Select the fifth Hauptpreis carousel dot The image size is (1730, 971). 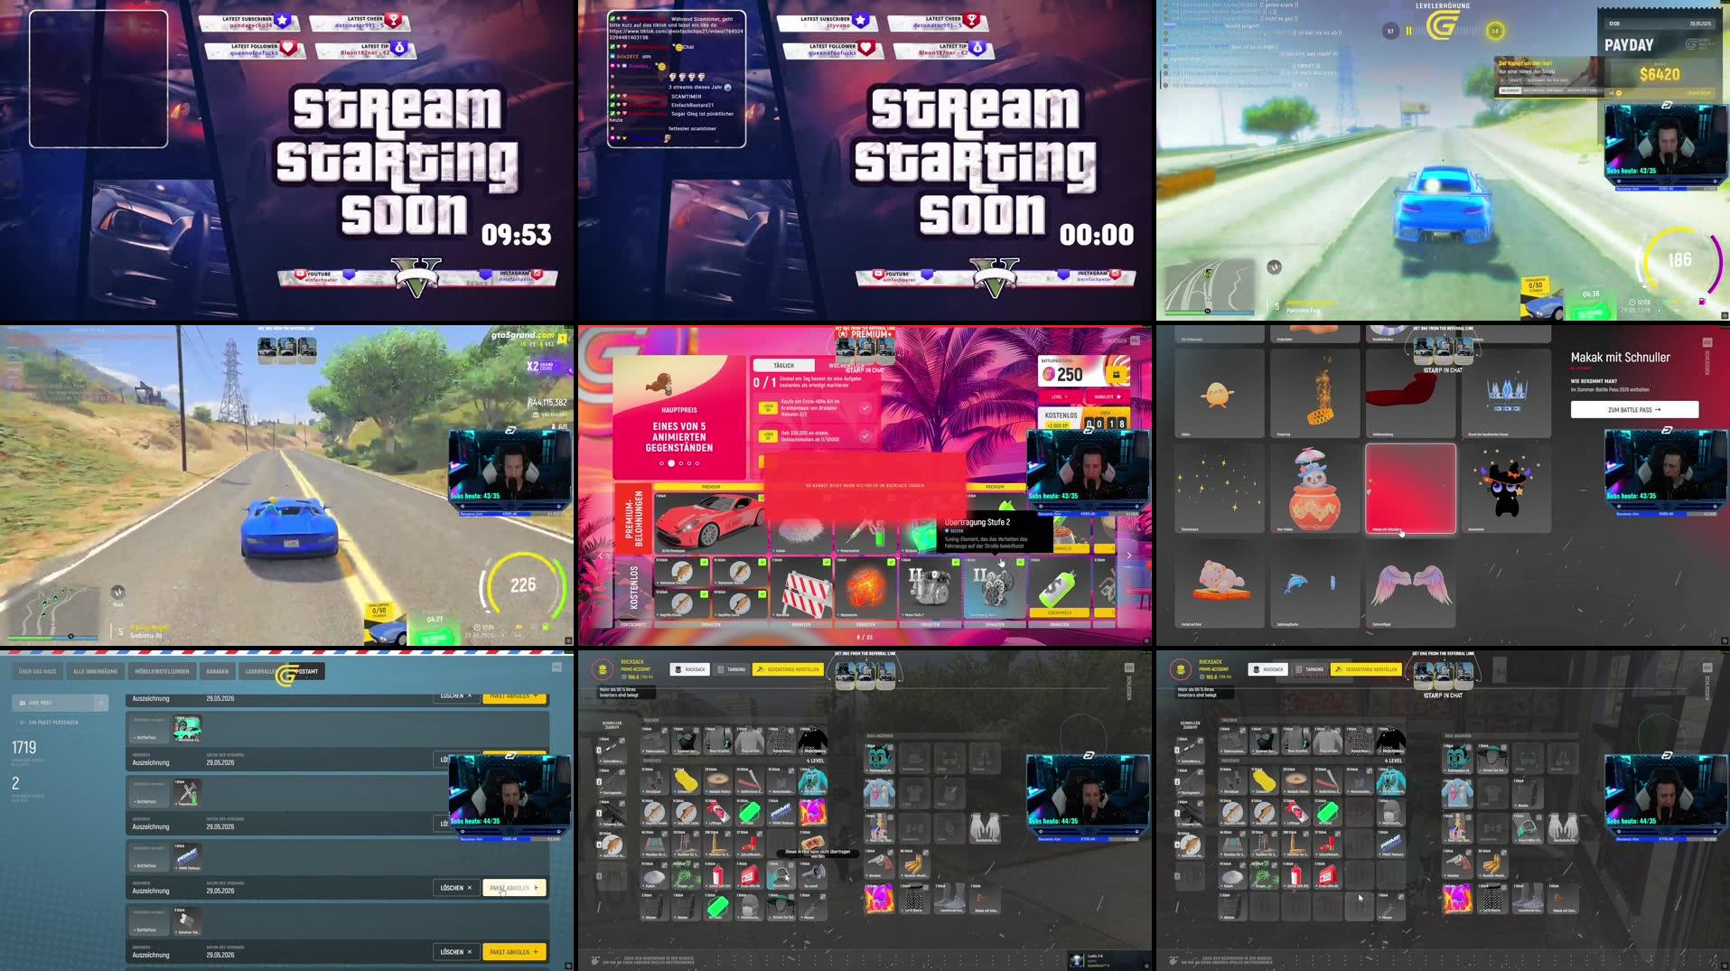(x=697, y=463)
